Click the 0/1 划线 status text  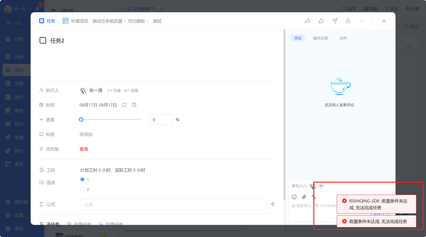point(131,91)
